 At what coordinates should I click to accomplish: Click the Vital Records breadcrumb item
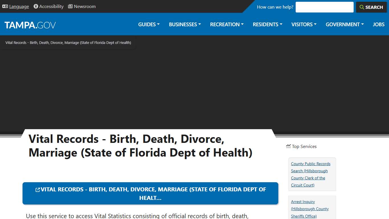click(x=68, y=42)
